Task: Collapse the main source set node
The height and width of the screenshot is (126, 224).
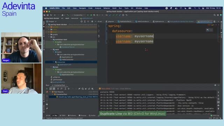Action: tap(51, 50)
